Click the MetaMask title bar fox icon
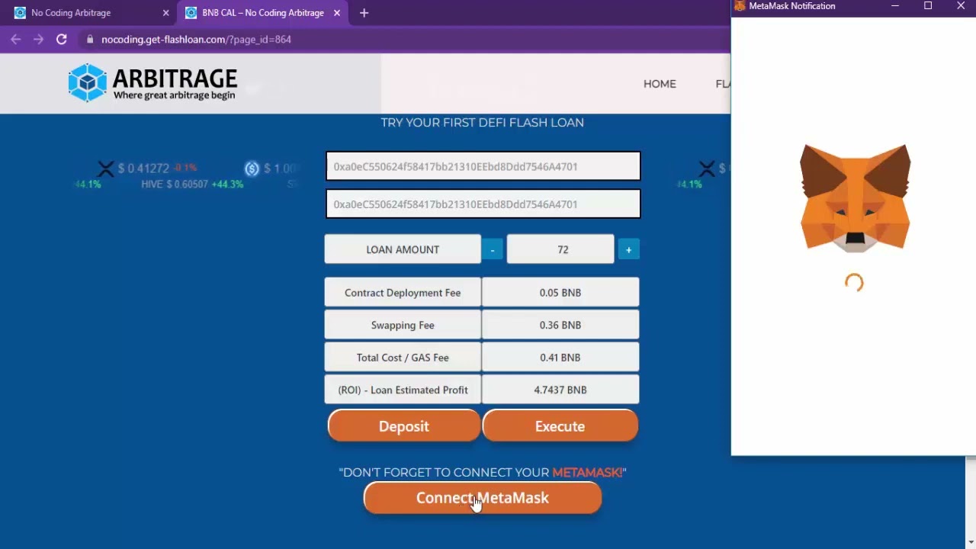Viewport: 976px width, 549px height. (x=740, y=6)
